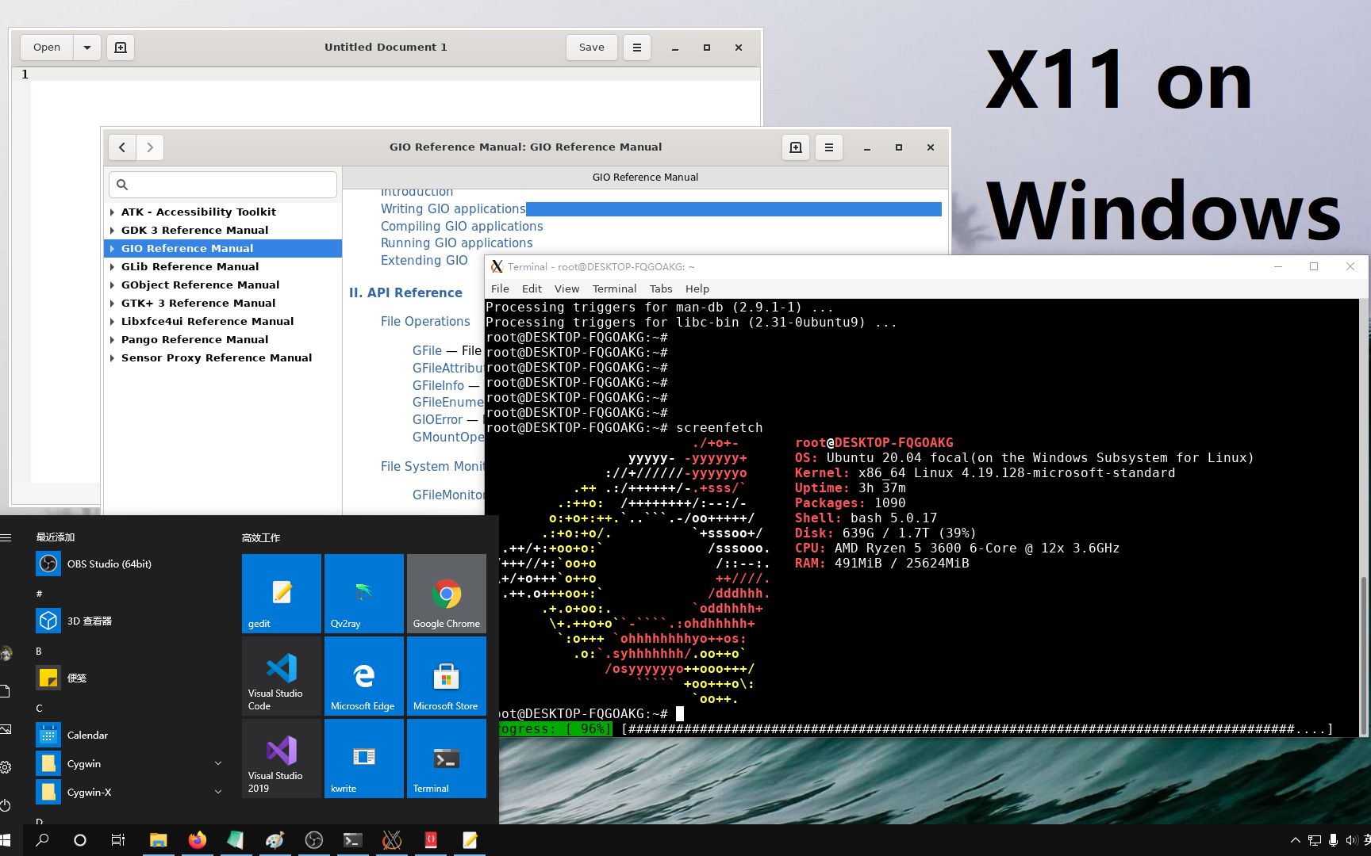Open the Microsoft Store tile
The height and width of the screenshot is (856, 1371).
[447, 676]
